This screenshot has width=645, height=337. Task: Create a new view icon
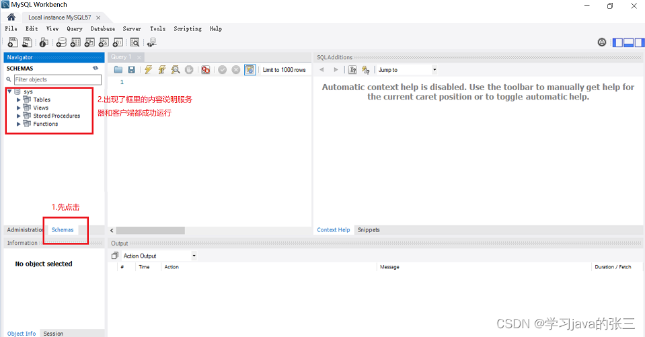pos(89,42)
